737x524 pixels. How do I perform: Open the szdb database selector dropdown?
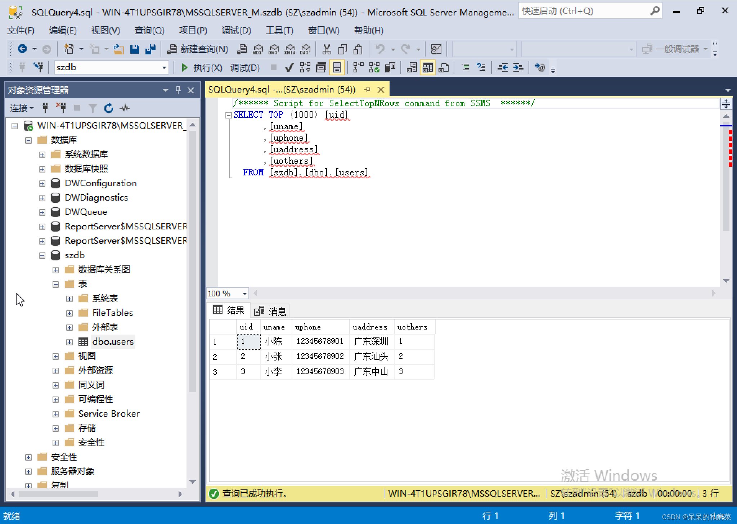coord(164,67)
